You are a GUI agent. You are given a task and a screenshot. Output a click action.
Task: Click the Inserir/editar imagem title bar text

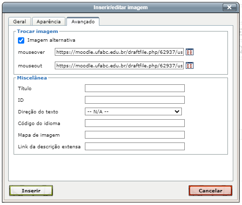point(121,7)
